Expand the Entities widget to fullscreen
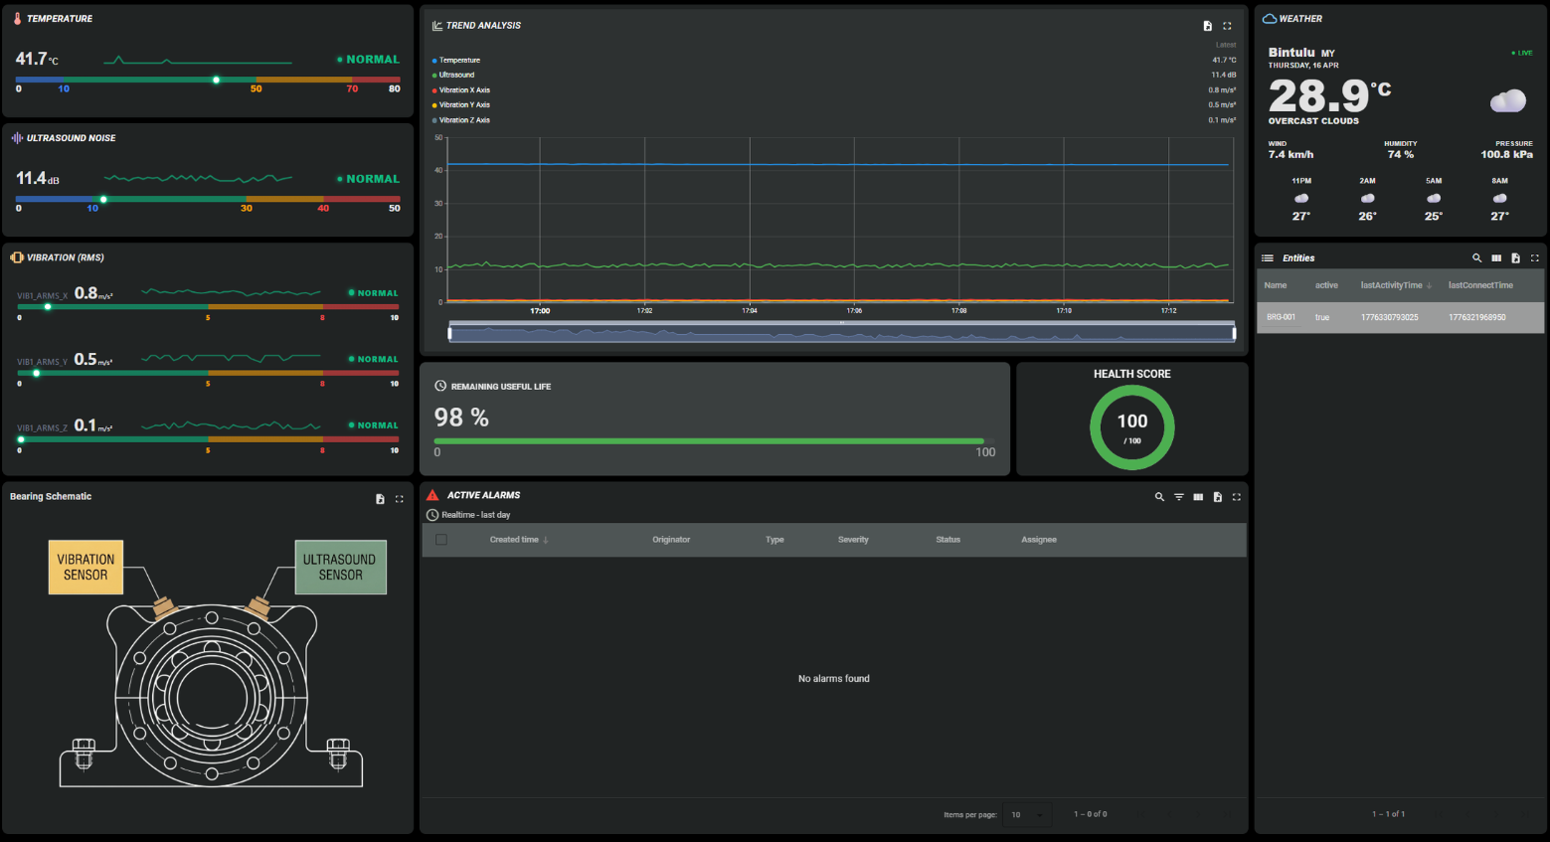Screen dimensions: 1550x842 pos(1534,257)
